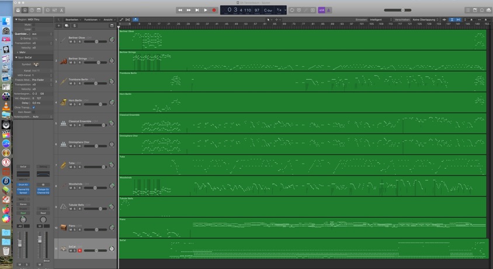This screenshot has width=493, height=269.
Task: Click the Piano track instrument icon
Action: [x=63, y=228]
